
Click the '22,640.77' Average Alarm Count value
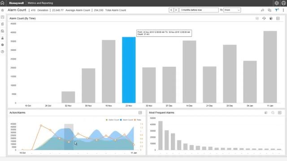tap(58, 10)
